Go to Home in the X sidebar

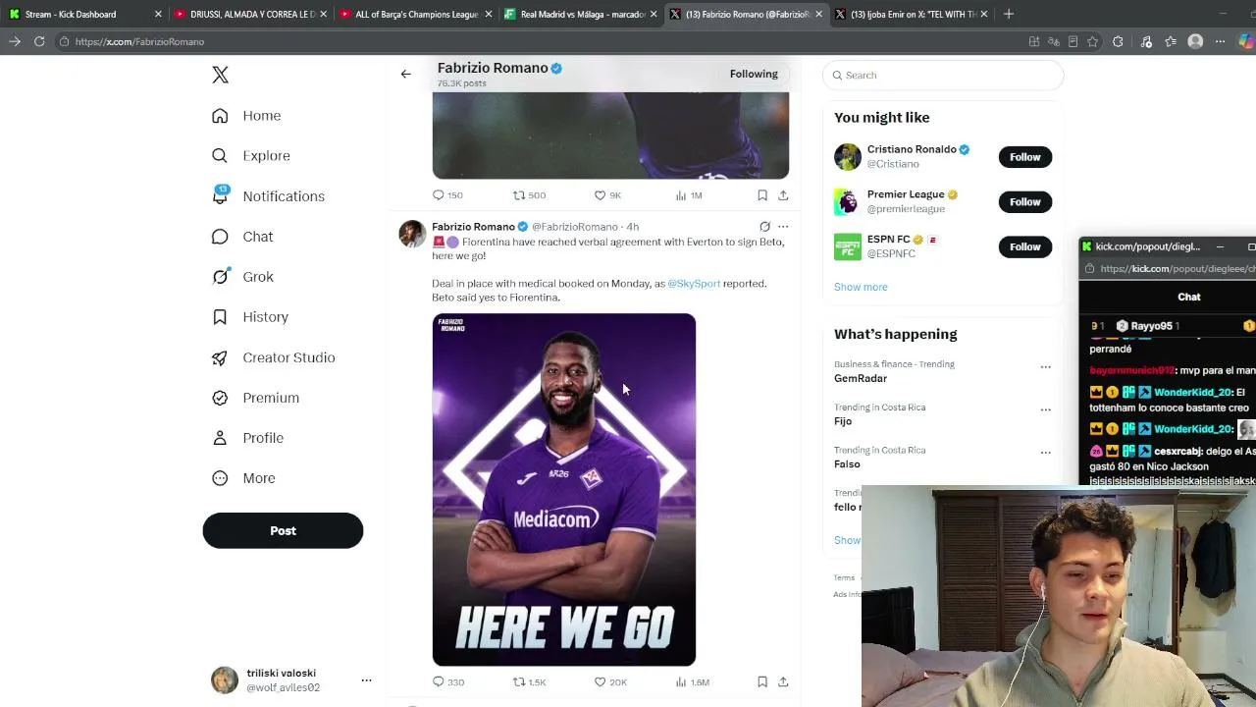(x=246, y=116)
